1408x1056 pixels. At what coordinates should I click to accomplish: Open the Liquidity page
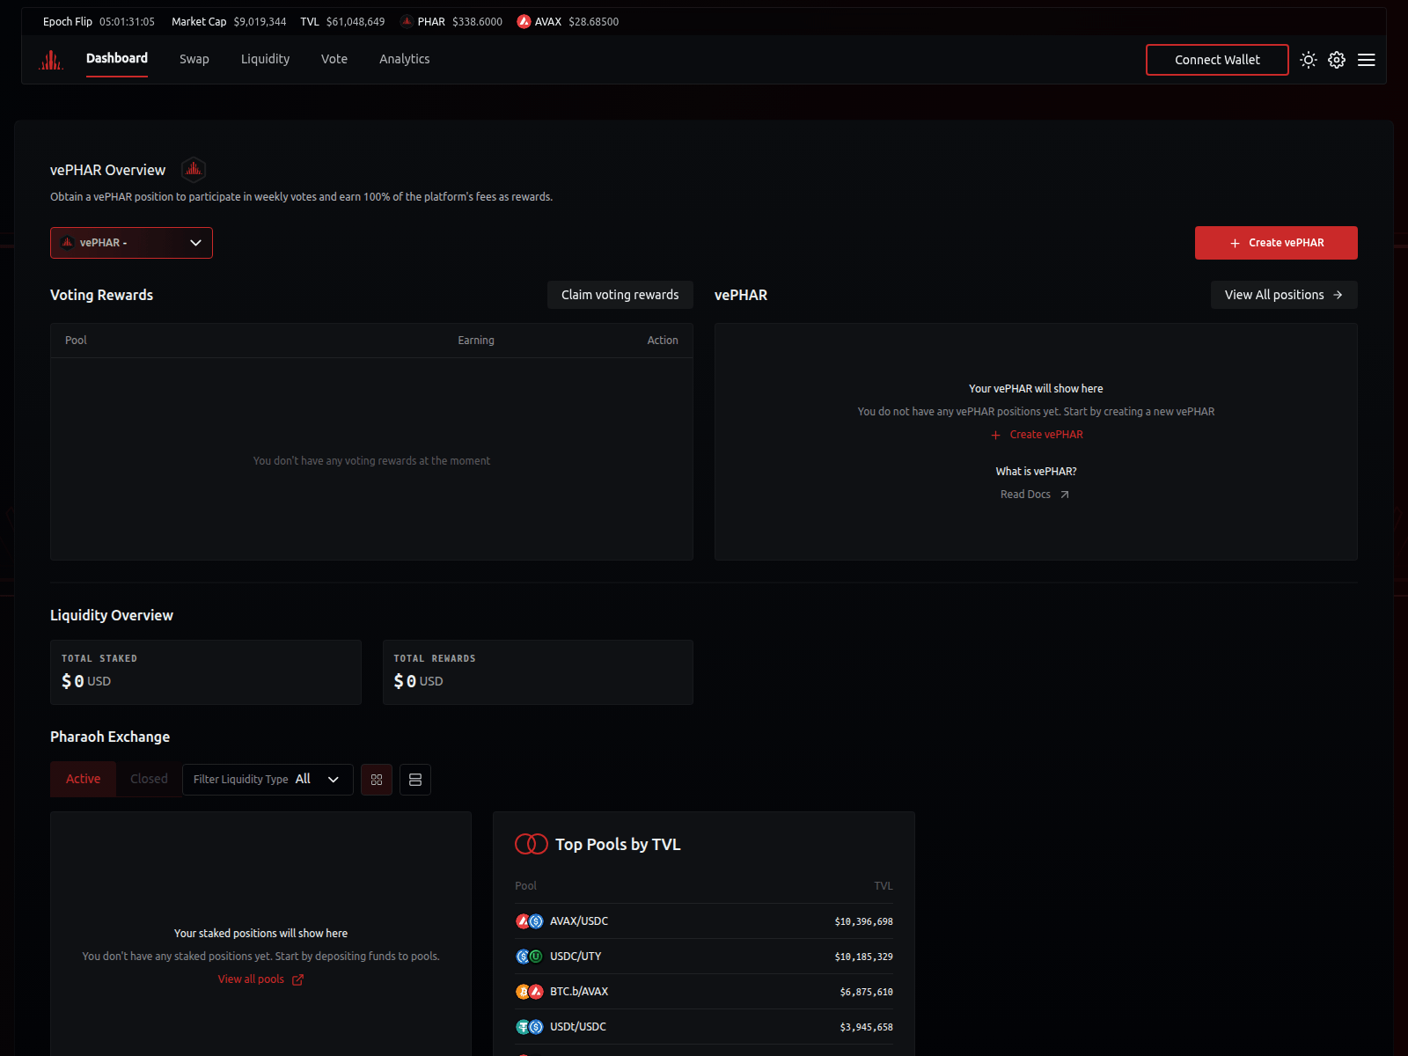pos(265,59)
